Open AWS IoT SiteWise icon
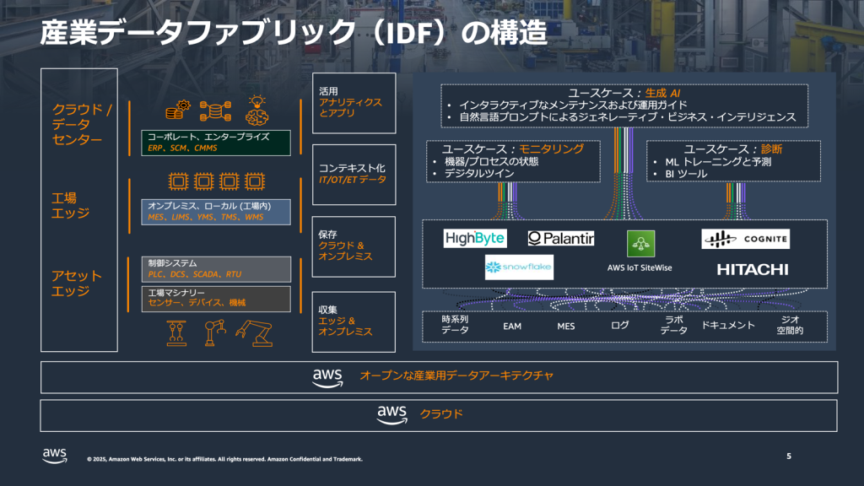 640,243
